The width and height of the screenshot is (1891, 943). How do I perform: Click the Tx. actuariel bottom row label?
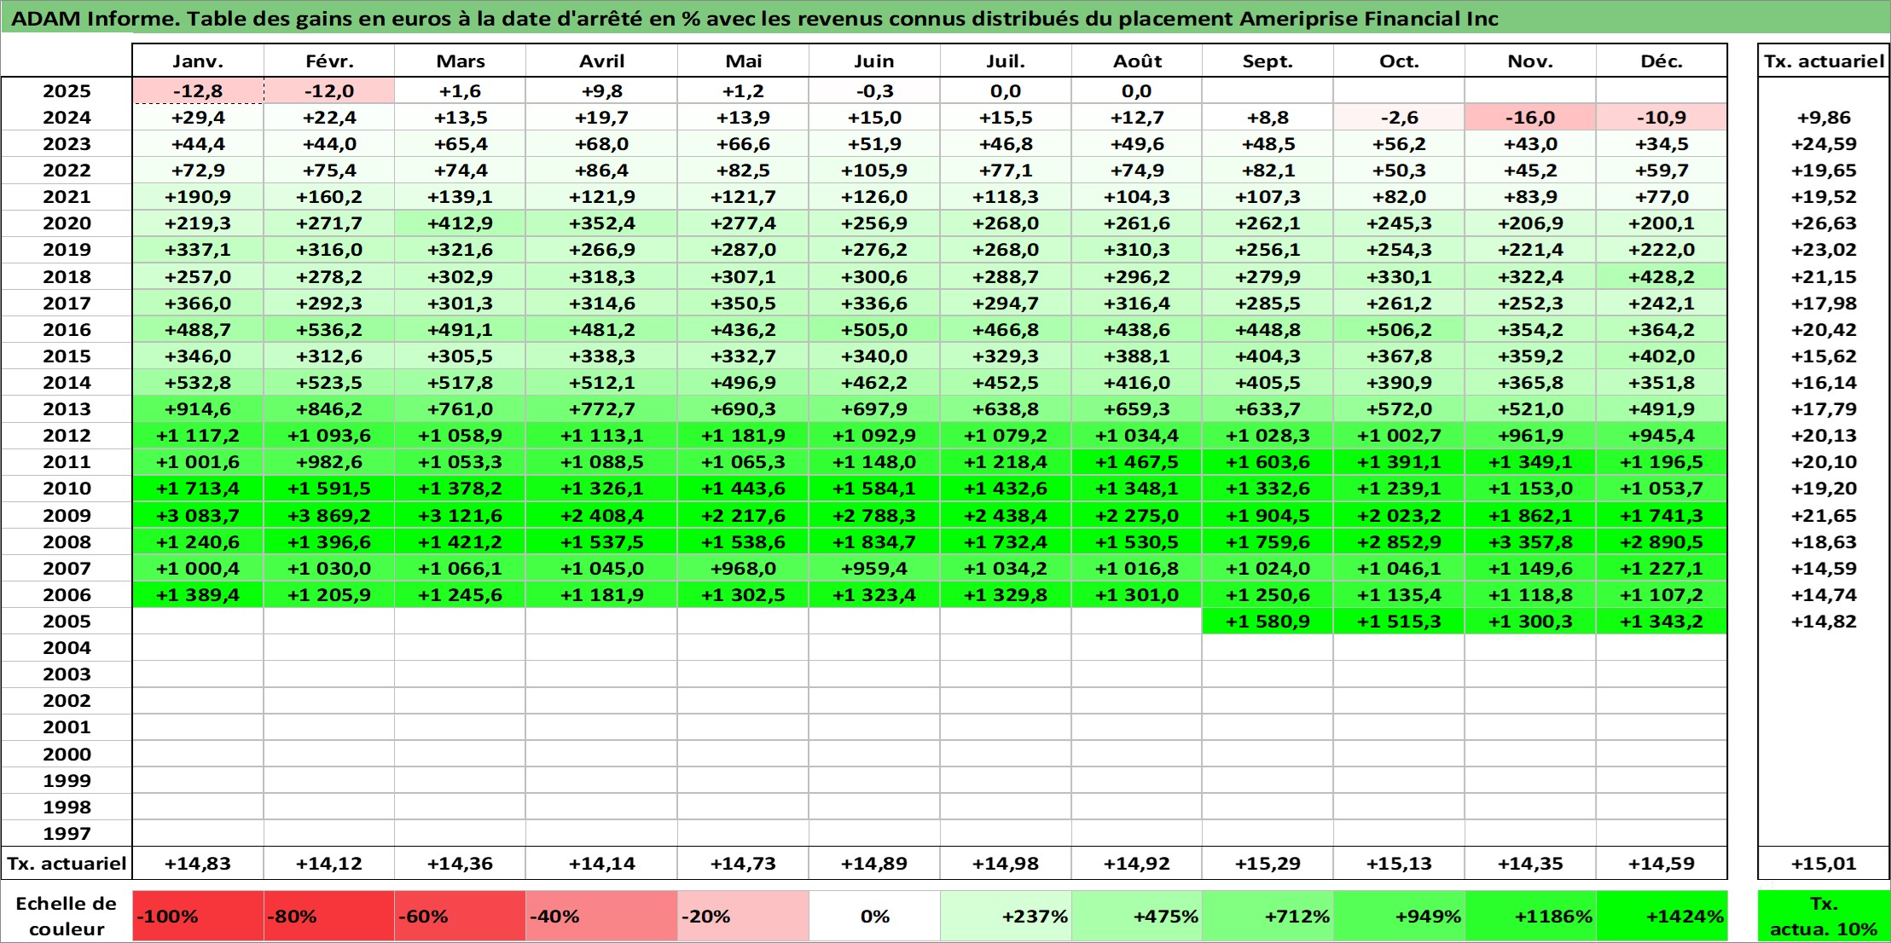pos(67,864)
